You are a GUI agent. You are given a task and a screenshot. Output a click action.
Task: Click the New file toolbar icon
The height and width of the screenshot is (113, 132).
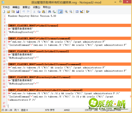(x=4, y=12)
